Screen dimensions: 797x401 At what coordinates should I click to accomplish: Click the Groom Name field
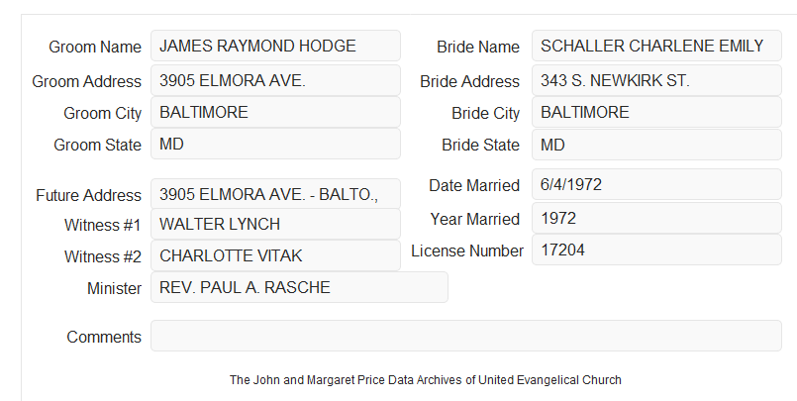(275, 46)
